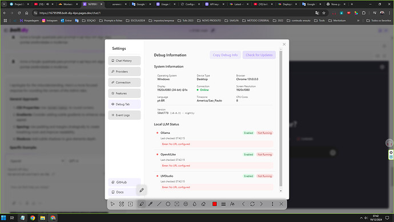The image size is (394, 222).
Task: Click the version hash 50e6778 text
Action: point(163,113)
